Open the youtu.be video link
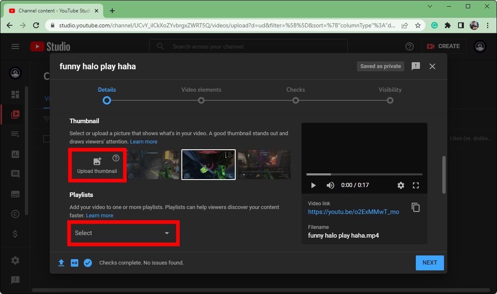The image size is (497, 294). click(353, 212)
